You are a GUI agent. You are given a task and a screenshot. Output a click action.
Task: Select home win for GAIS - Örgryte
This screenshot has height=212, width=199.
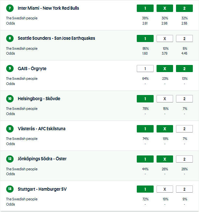tap(145, 69)
